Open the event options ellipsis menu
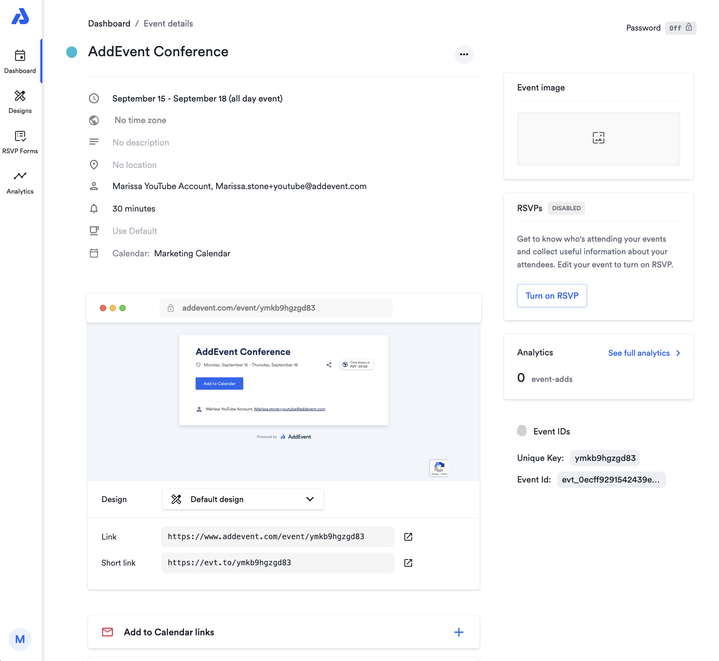Image resolution: width=719 pixels, height=661 pixels. 464,54
